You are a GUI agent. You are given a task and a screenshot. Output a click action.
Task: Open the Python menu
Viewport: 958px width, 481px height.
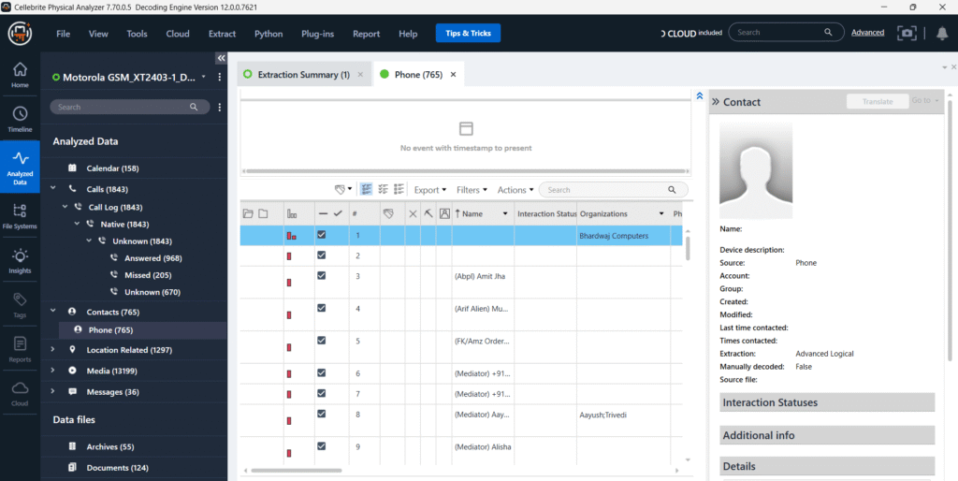click(269, 34)
